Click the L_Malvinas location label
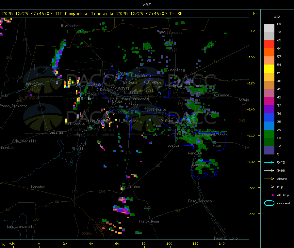Image resolution: width=294 pixels, height=248 pixels. click(x=129, y=121)
